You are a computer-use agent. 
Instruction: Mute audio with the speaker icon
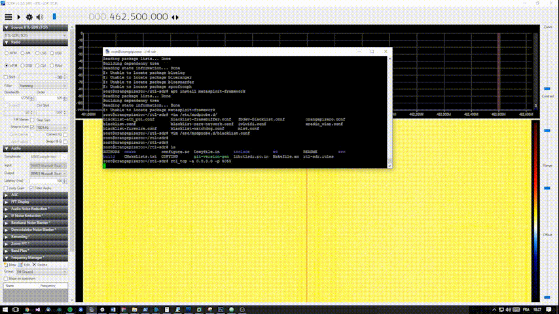41,16
